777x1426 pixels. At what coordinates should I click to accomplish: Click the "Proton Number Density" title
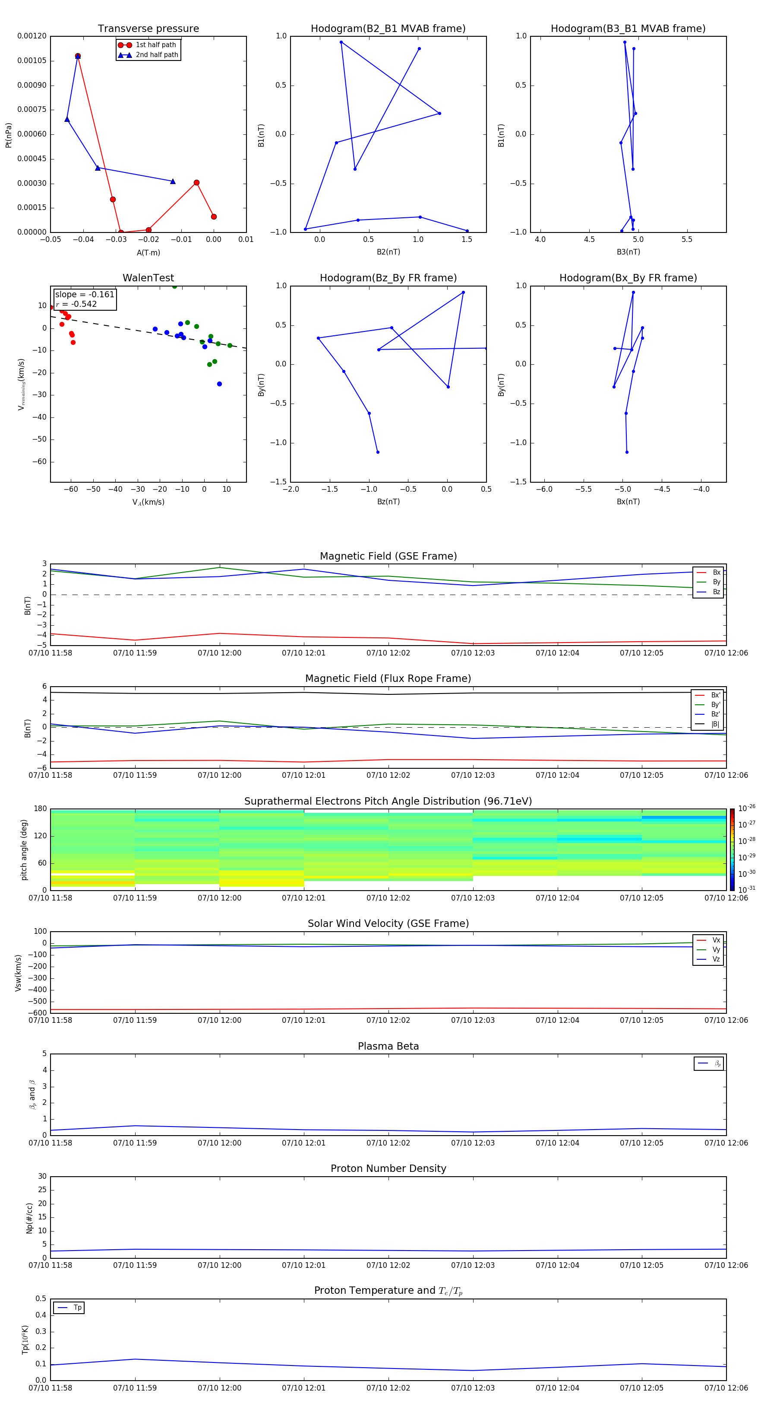[388, 1168]
